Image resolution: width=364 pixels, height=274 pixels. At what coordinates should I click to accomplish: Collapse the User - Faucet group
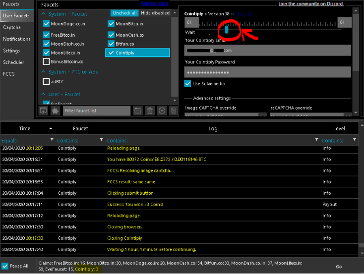click(x=44, y=94)
